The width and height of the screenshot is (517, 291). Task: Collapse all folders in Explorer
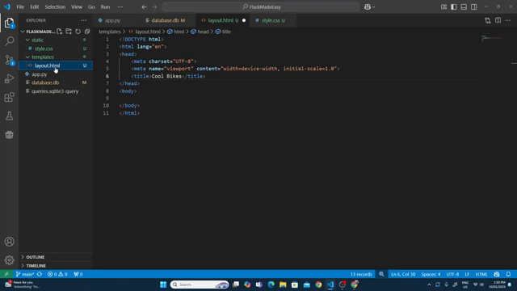pyautogui.click(x=87, y=32)
